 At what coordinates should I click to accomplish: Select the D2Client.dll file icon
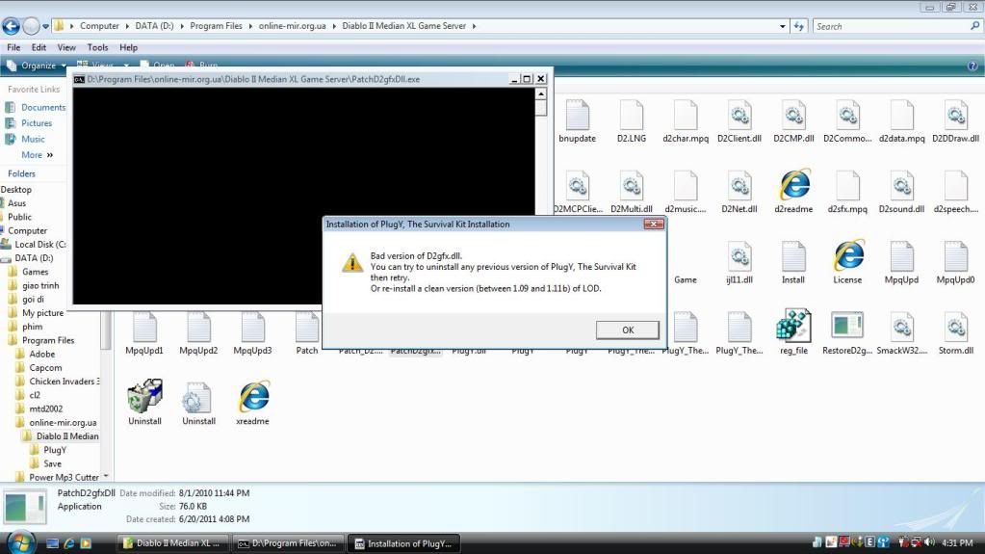click(x=739, y=115)
